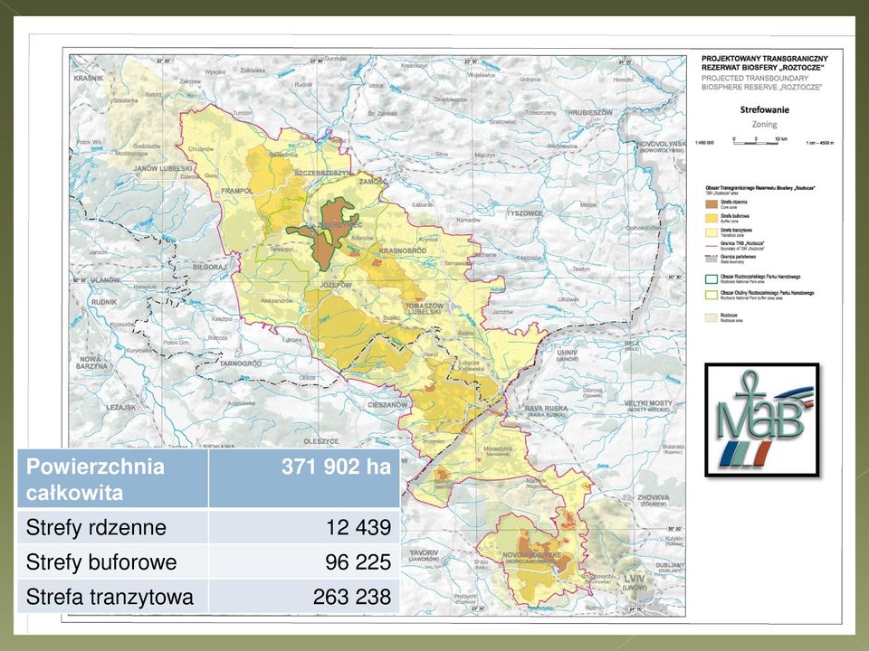Click the 'UHNIV' map label
Screen dimensions: 869x651
tap(567, 352)
